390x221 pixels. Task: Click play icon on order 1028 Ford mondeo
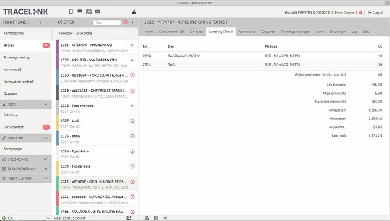[x=132, y=106]
